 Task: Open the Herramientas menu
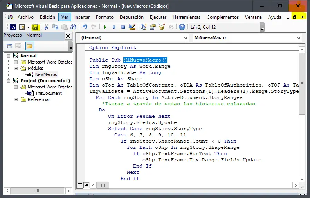click(x=186, y=17)
